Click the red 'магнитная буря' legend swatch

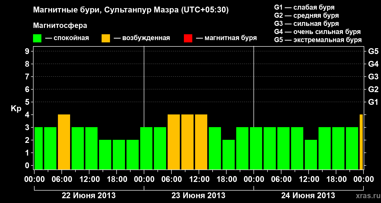188,38
